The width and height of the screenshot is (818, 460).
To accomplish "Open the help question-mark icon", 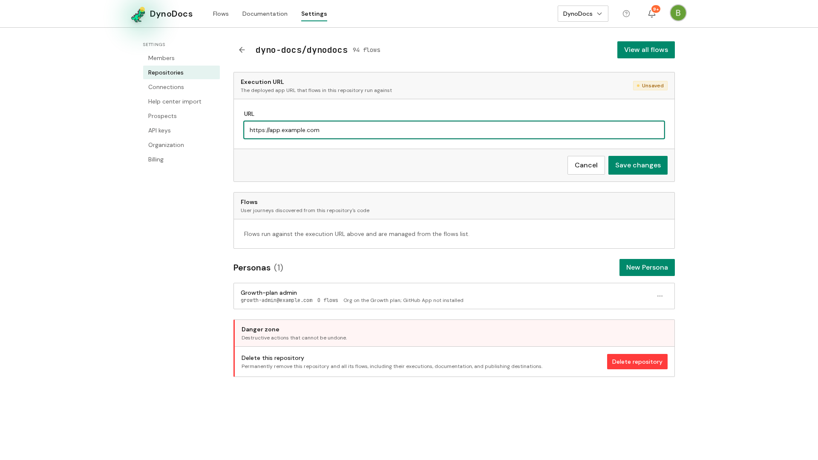I will tap(626, 14).
